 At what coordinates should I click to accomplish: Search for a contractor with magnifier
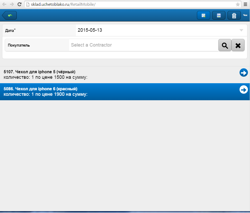pos(225,45)
